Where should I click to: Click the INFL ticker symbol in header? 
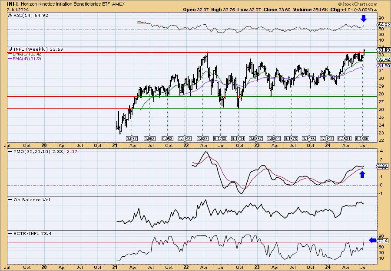pos(13,4)
